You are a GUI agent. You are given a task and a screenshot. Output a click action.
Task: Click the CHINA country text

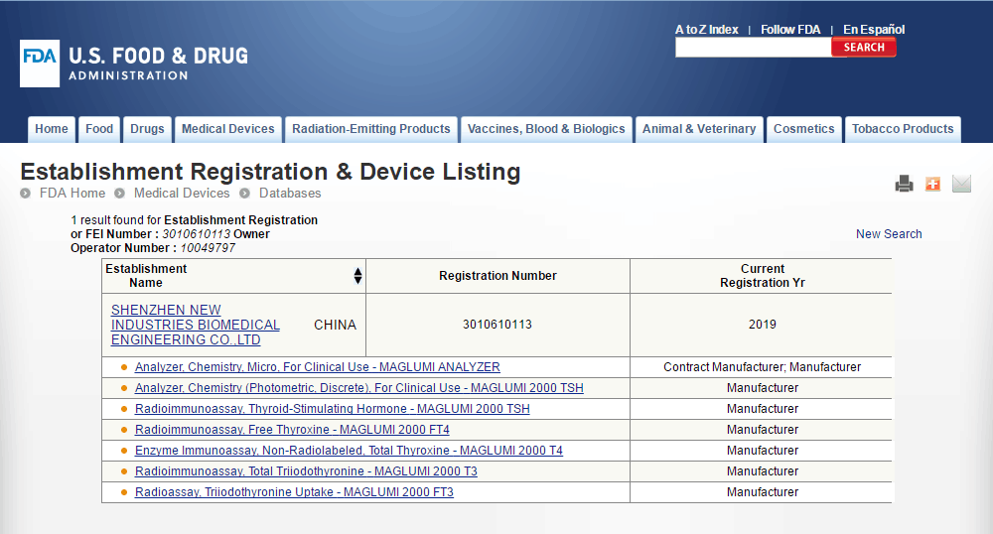pos(335,325)
